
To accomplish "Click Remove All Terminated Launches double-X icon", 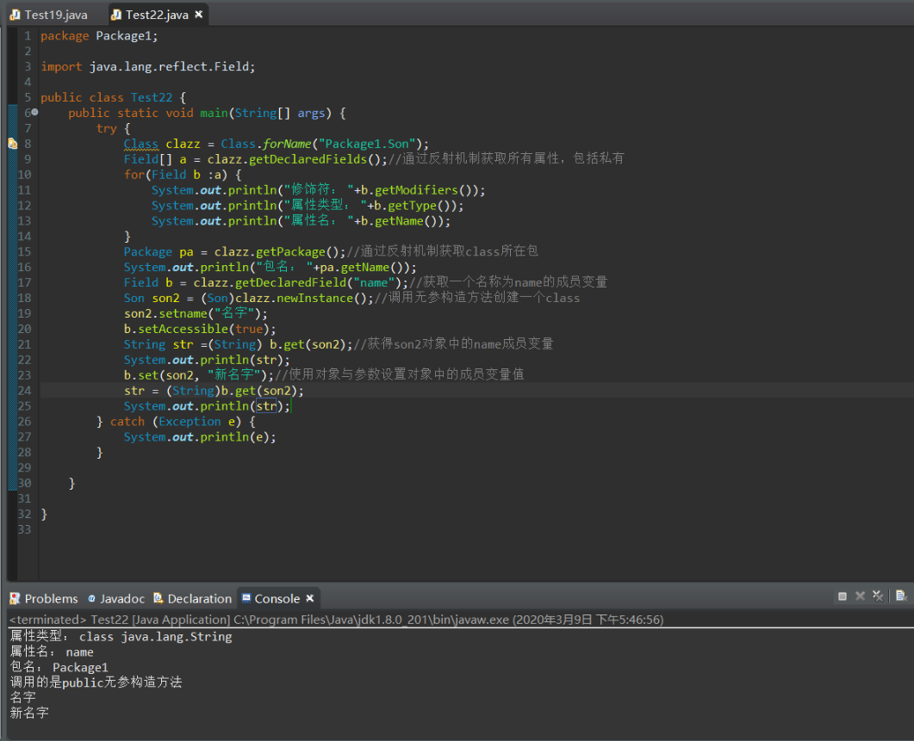I will coord(878,596).
